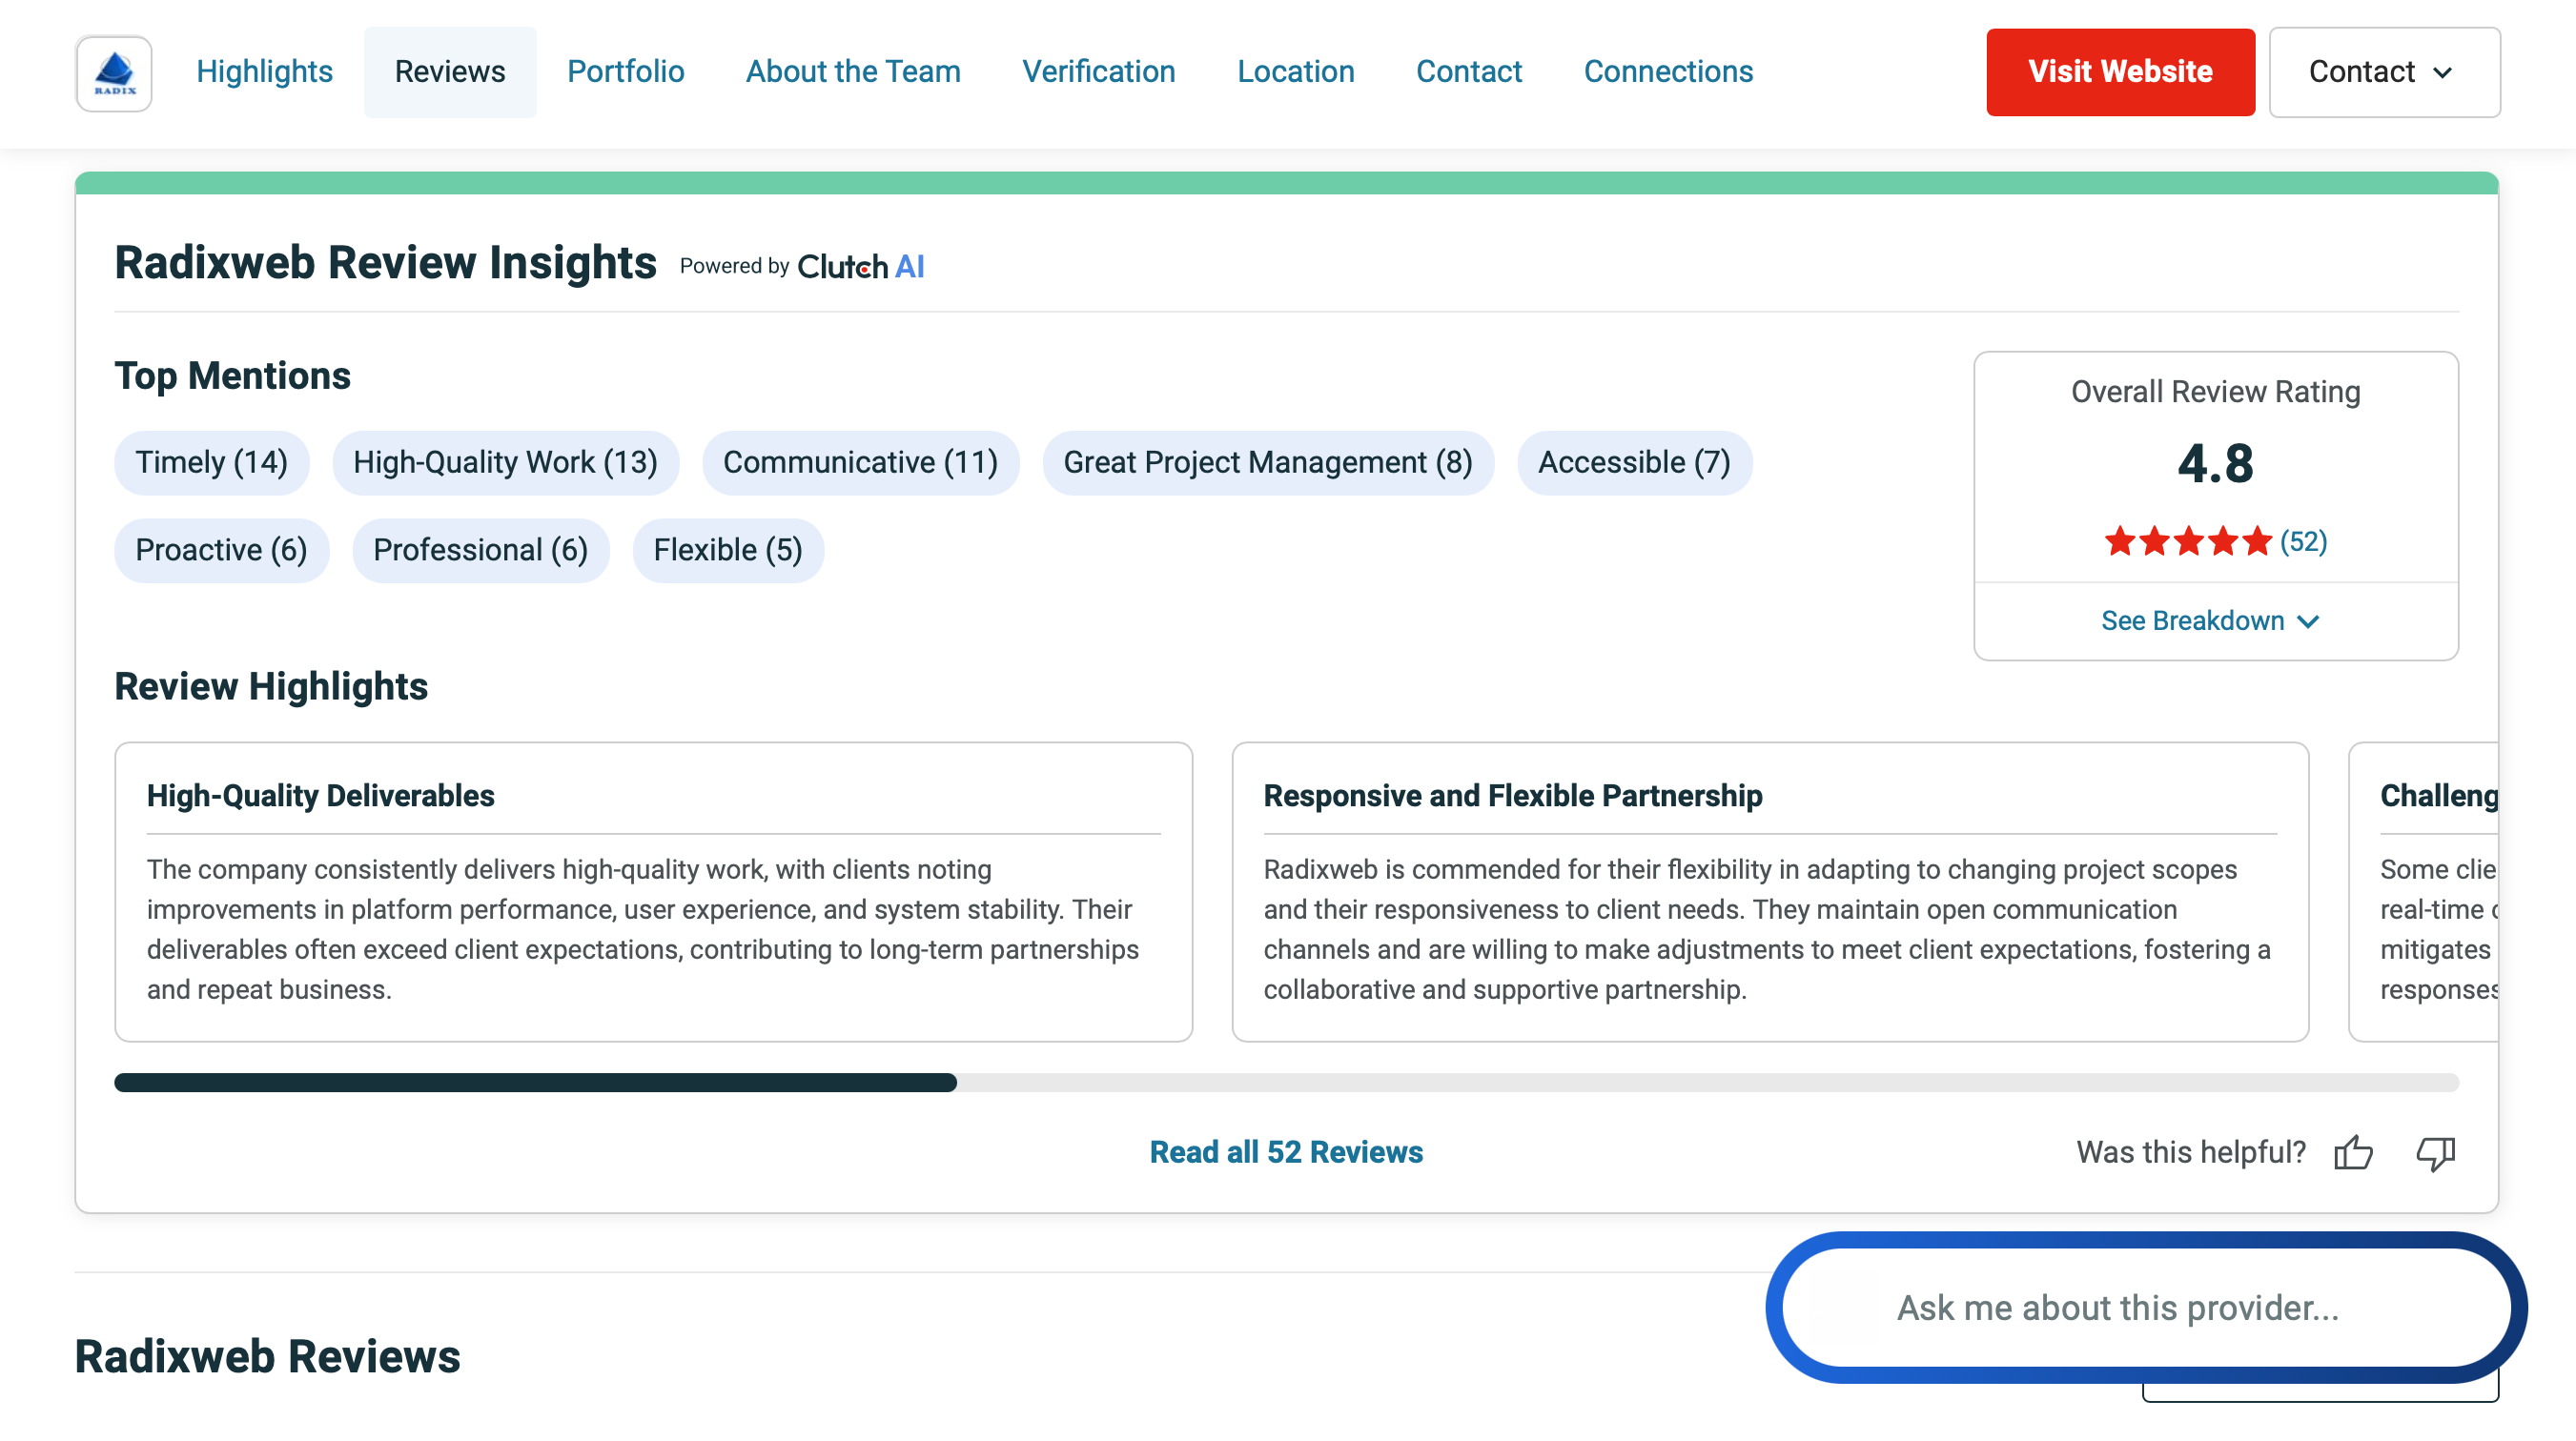The image size is (2576, 1441).
Task: Open the Contact nav tab
Action: 1469,72
